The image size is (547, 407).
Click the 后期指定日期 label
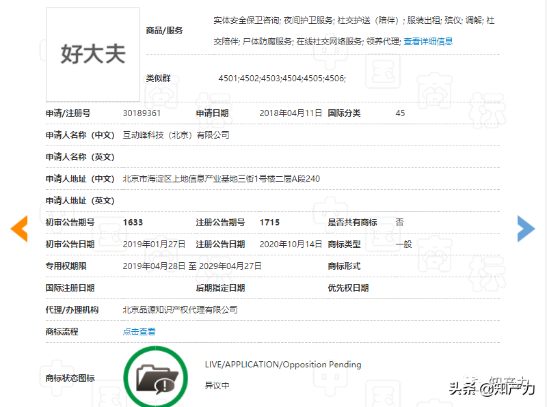[x=220, y=288]
